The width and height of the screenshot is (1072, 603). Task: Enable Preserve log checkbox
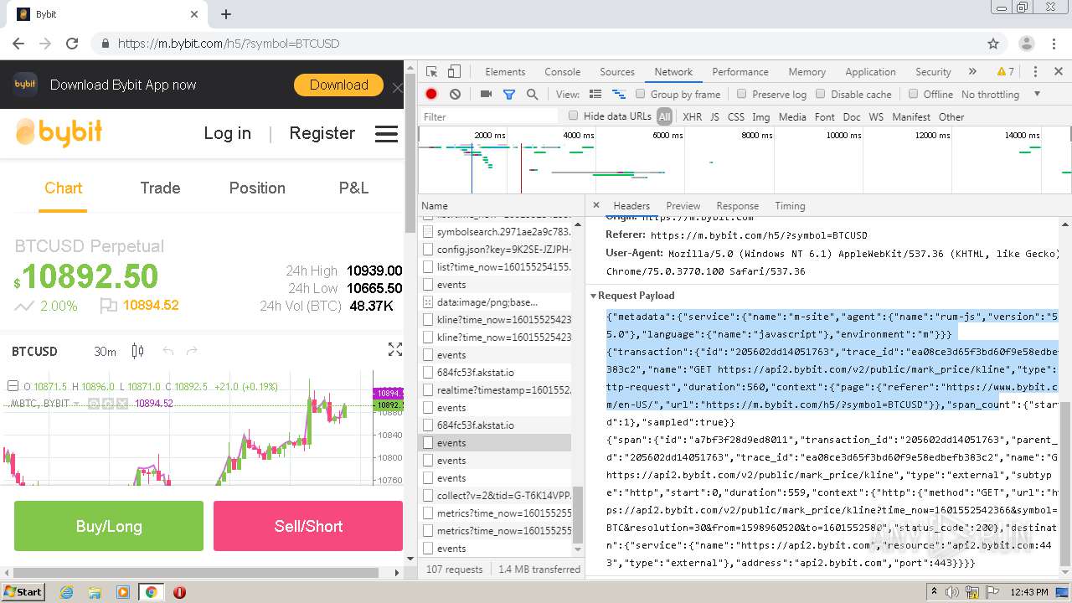point(742,95)
